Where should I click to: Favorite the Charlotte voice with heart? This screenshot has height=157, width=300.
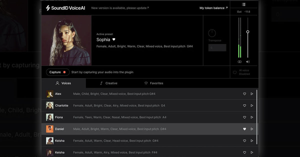pos(244,106)
